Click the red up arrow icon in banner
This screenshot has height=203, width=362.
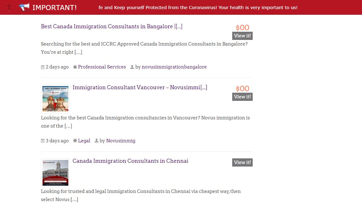pos(9,8)
